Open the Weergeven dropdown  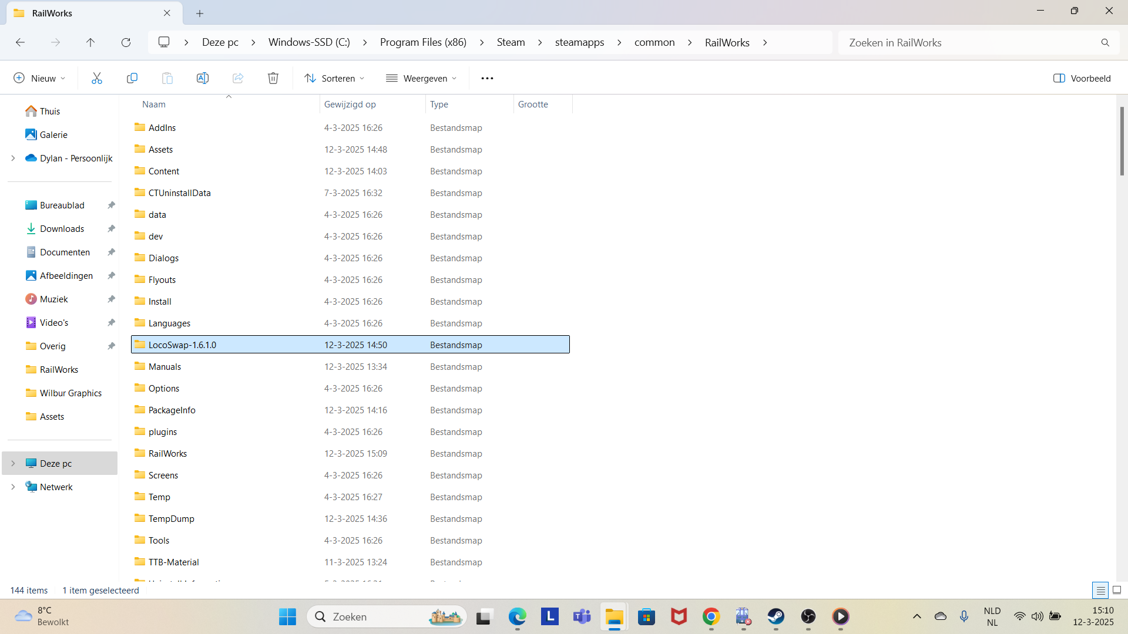(421, 78)
